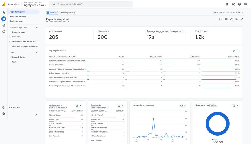Click New vs. Returning users green check
Viewport: 251px width, 144px height.
[x=182, y=106]
